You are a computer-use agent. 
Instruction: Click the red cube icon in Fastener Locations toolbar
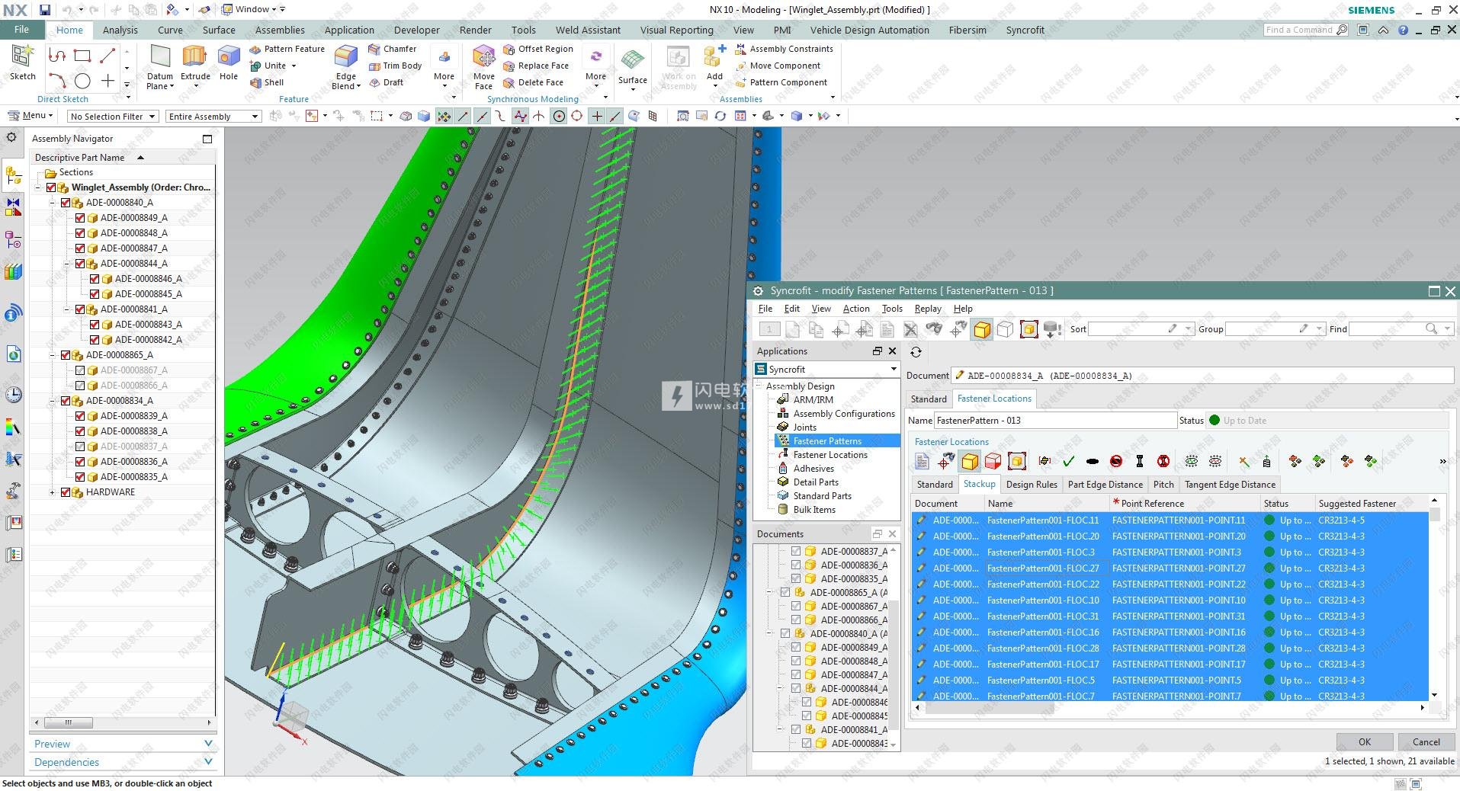click(993, 461)
